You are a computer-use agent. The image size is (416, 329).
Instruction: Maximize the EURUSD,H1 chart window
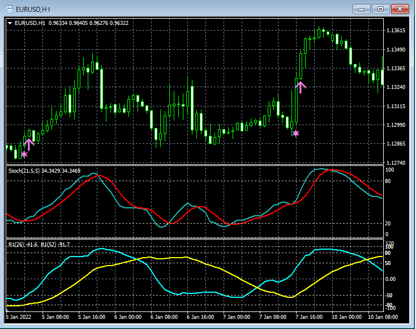pyautogui.click(x=380, y=8)
